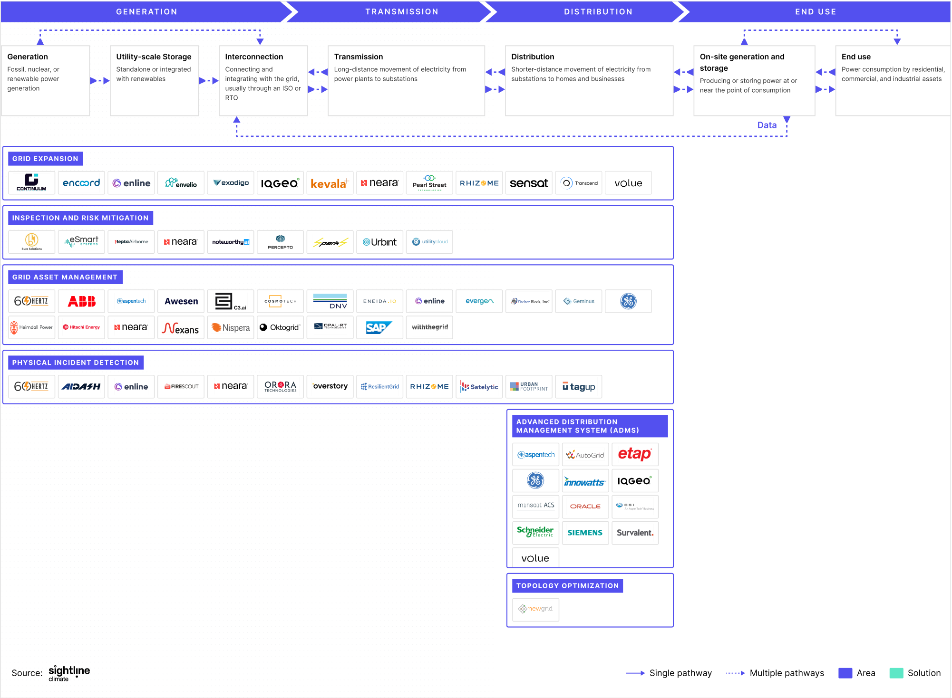
Task: Click the GENERATION header tab
Action: tap(146, 11)
